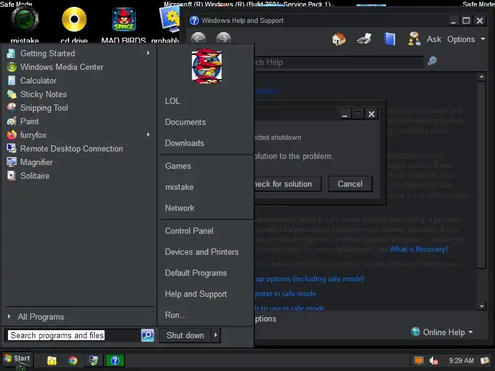Image resolution: width=495 pixels, height=371 pixels.
Task: Open LOL user folder
Action: coord(173,101)
